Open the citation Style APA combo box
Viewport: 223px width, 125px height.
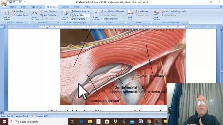click(x=84, y=15)
